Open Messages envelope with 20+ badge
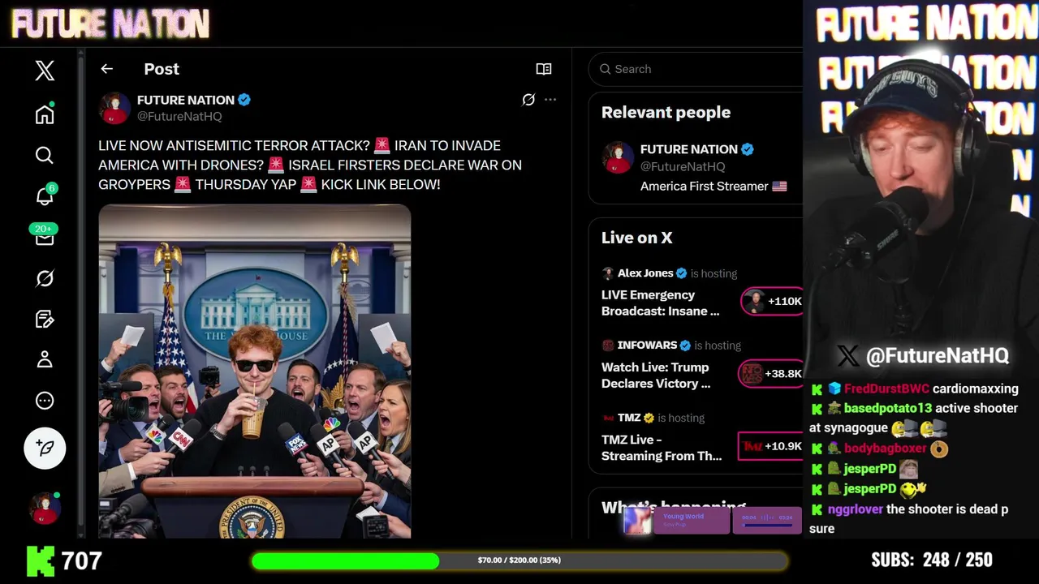The height and width of the screenshot is (584, 1039). [44, 236]
